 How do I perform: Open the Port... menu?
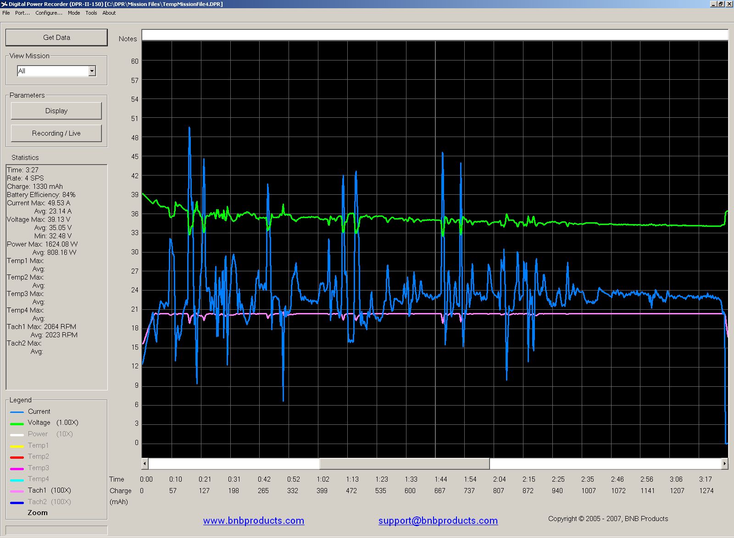(x=22, y=13)
